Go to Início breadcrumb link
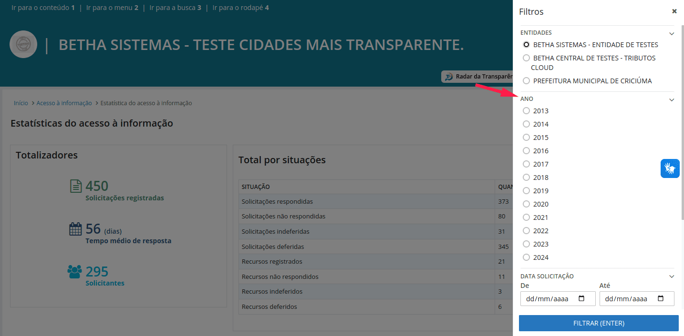 21,103
